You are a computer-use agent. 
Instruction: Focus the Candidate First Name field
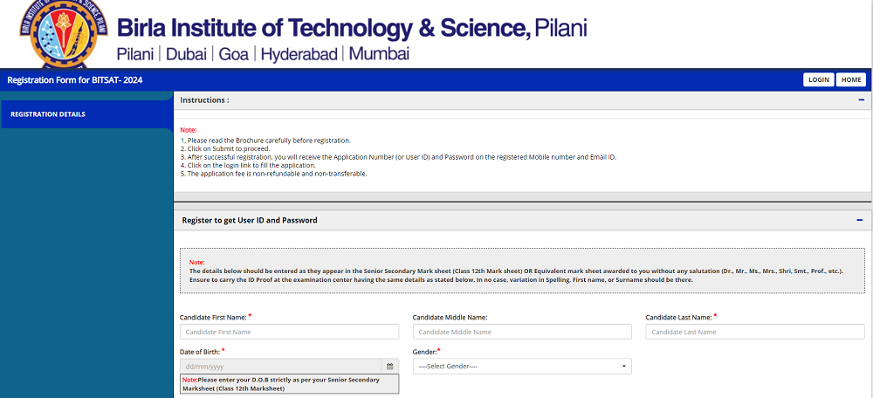point(289,332)
